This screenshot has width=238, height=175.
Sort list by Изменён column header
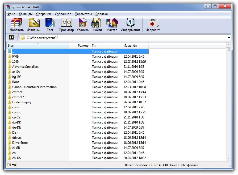click(x=135, y=46)
